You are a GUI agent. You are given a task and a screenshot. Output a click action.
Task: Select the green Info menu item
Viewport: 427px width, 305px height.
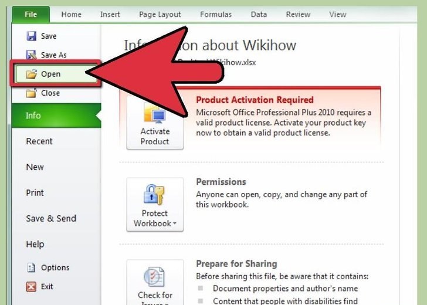pos(56,116)
